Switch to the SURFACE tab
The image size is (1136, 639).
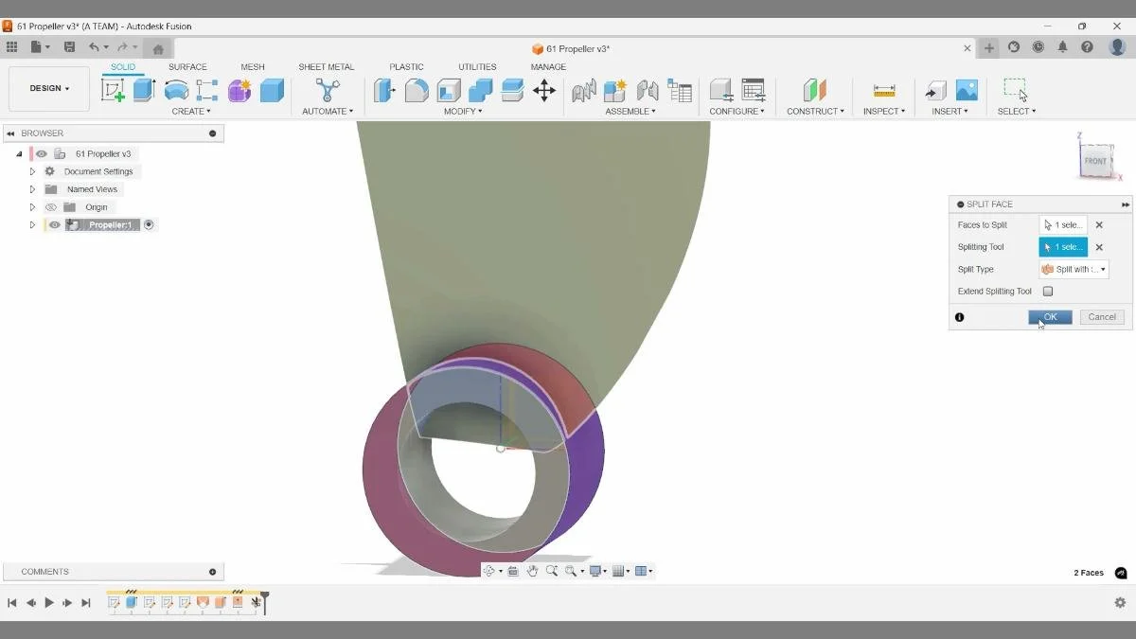pos(187,66)
